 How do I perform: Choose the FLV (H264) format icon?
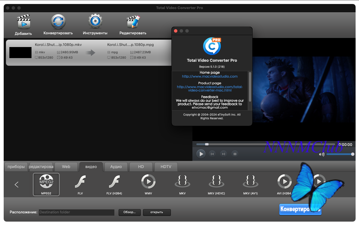(x=114, y=182)
